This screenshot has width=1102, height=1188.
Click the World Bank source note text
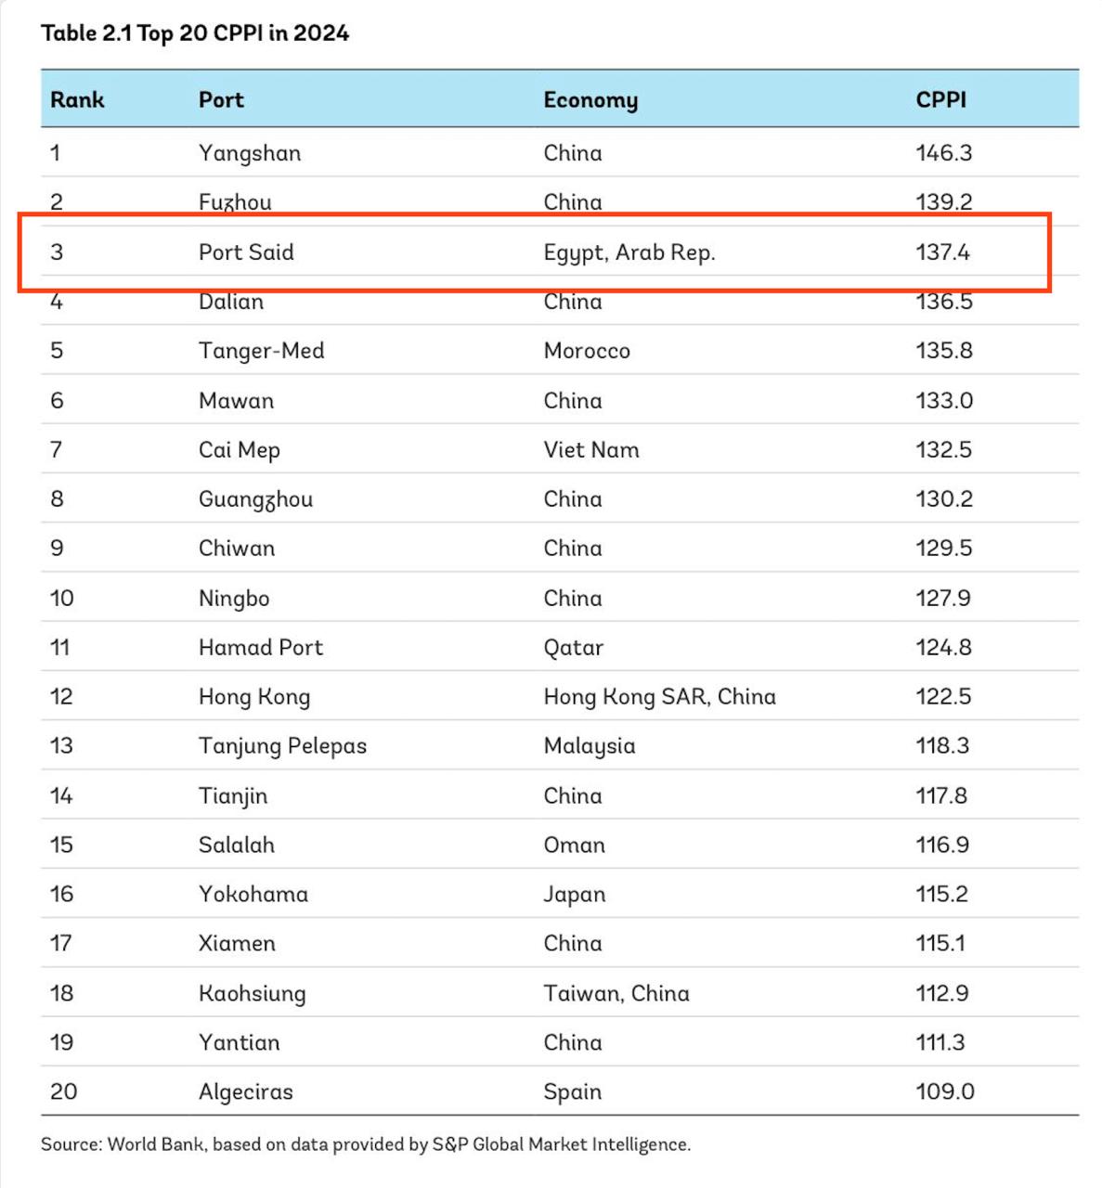366,1144
